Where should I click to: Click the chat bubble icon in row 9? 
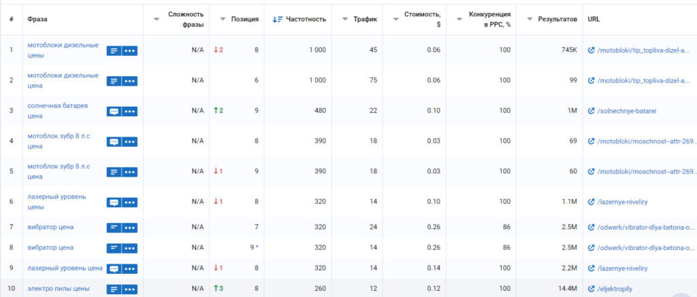point(114,268)
